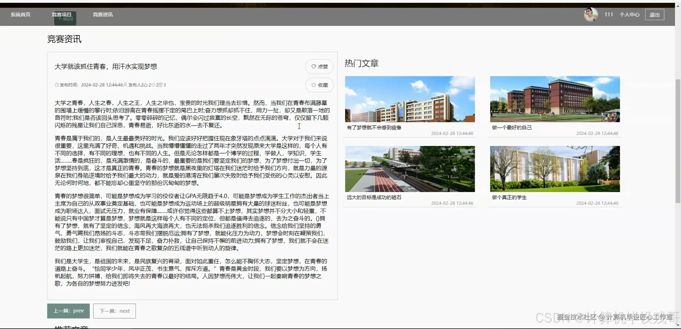Image resolution: width=681 pixels, height=329 pixels.
Task: Open the article 做个真正的学生
Action: pyautogui.click(x=508, y=197)
